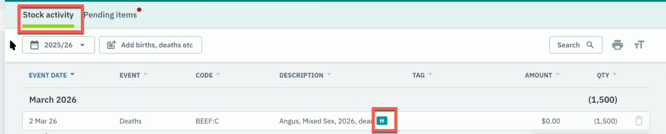Open the 2025/26 year dropdown
The width and height of the screenshot is (666, 134).
[58, 45]
